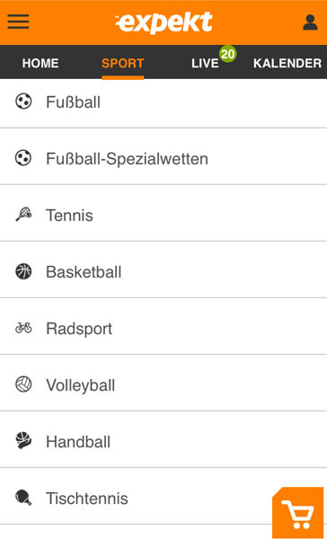This screenshot has width=327, height=539.
Task: Switch to the LIVE tab
Action: (205, 63)
